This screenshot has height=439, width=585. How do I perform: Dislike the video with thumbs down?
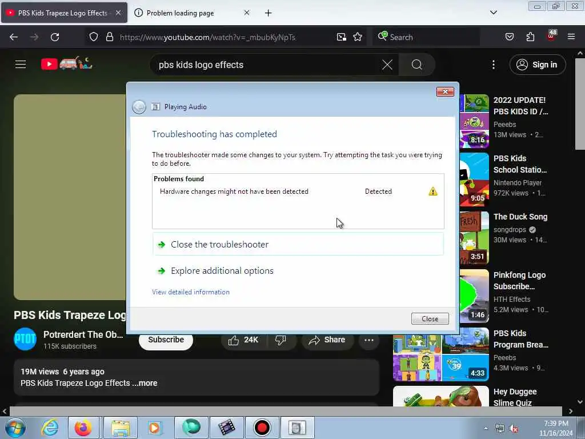point(281,340)
